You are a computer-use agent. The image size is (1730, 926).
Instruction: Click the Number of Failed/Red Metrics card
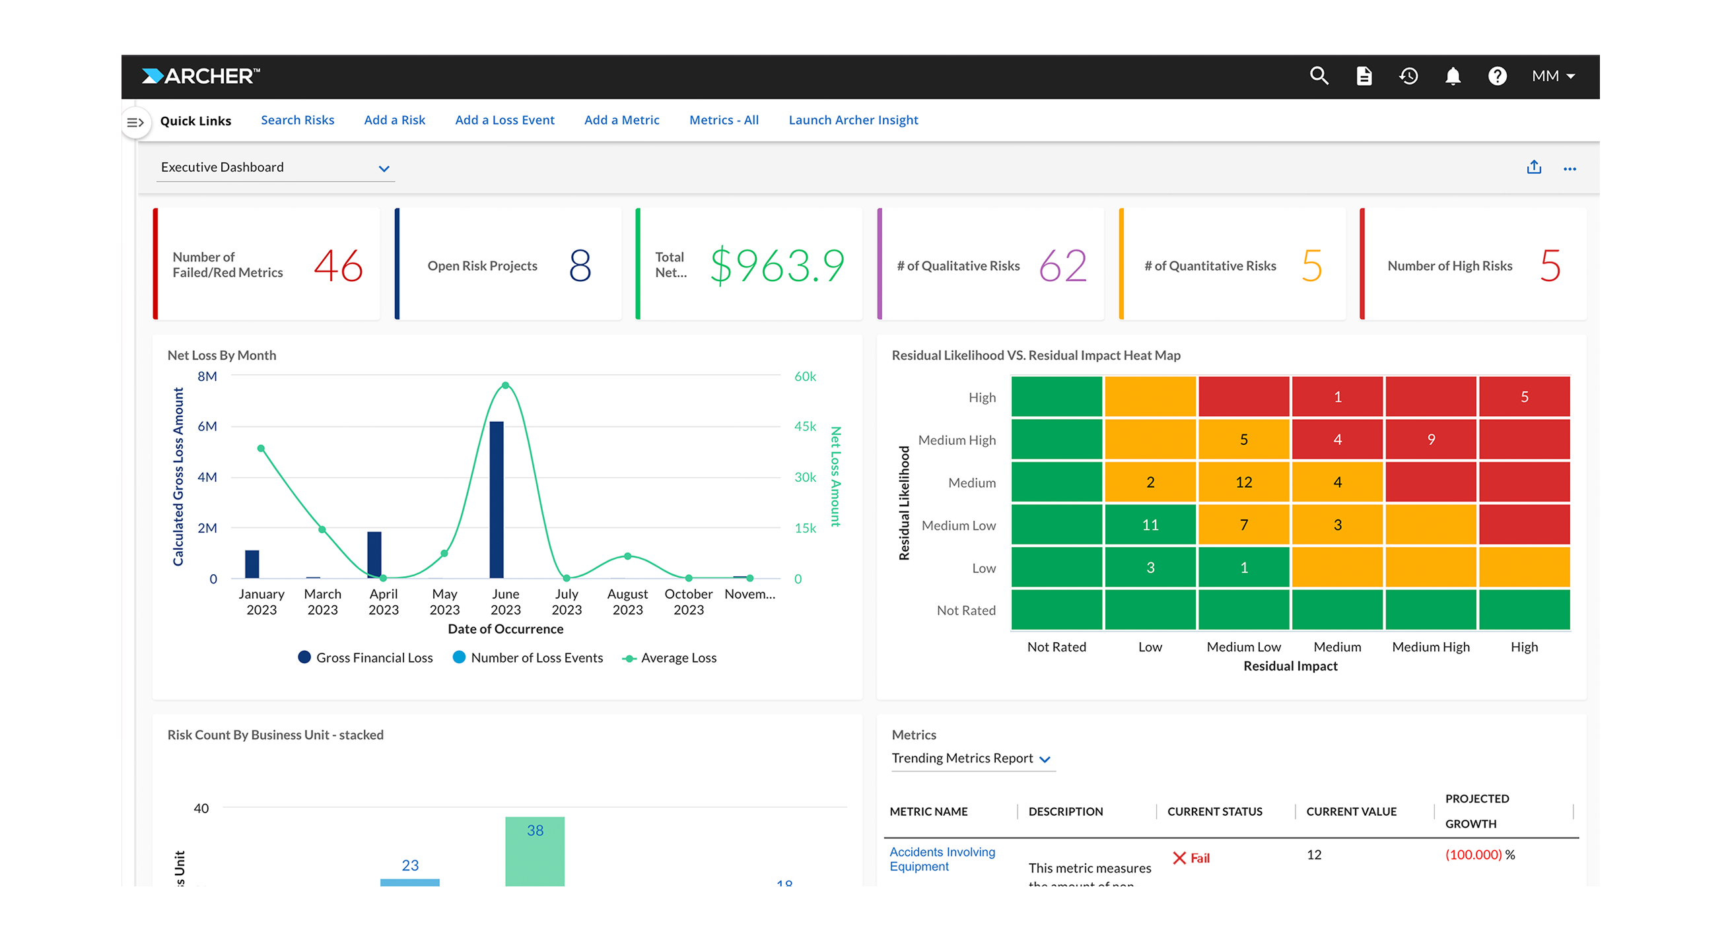pyautogui.click(x=266, y=264)
